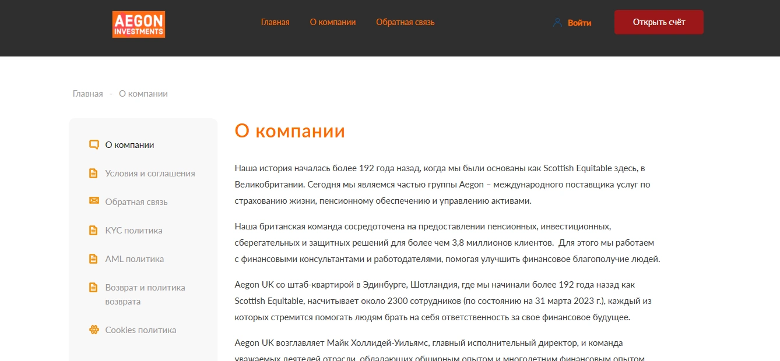Go to Главная via the breadcrumb
Screen dimensions: 780x361
[x=87, y=94]
